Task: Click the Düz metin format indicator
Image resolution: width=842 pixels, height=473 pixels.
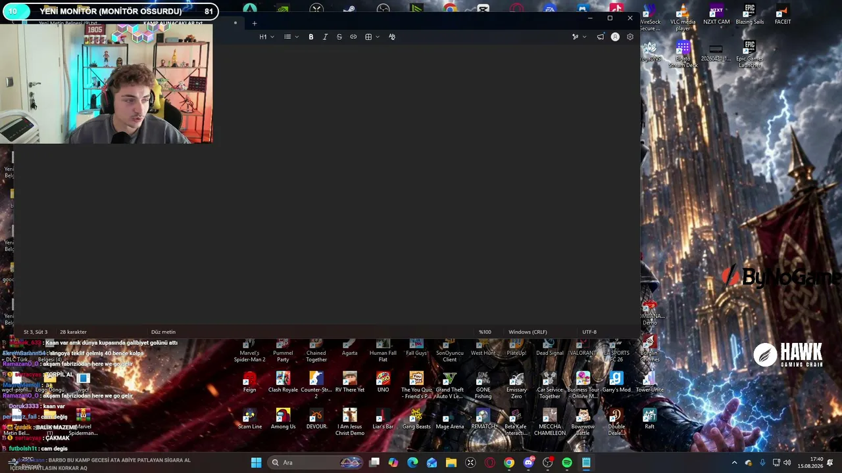Action: point(163,332)
